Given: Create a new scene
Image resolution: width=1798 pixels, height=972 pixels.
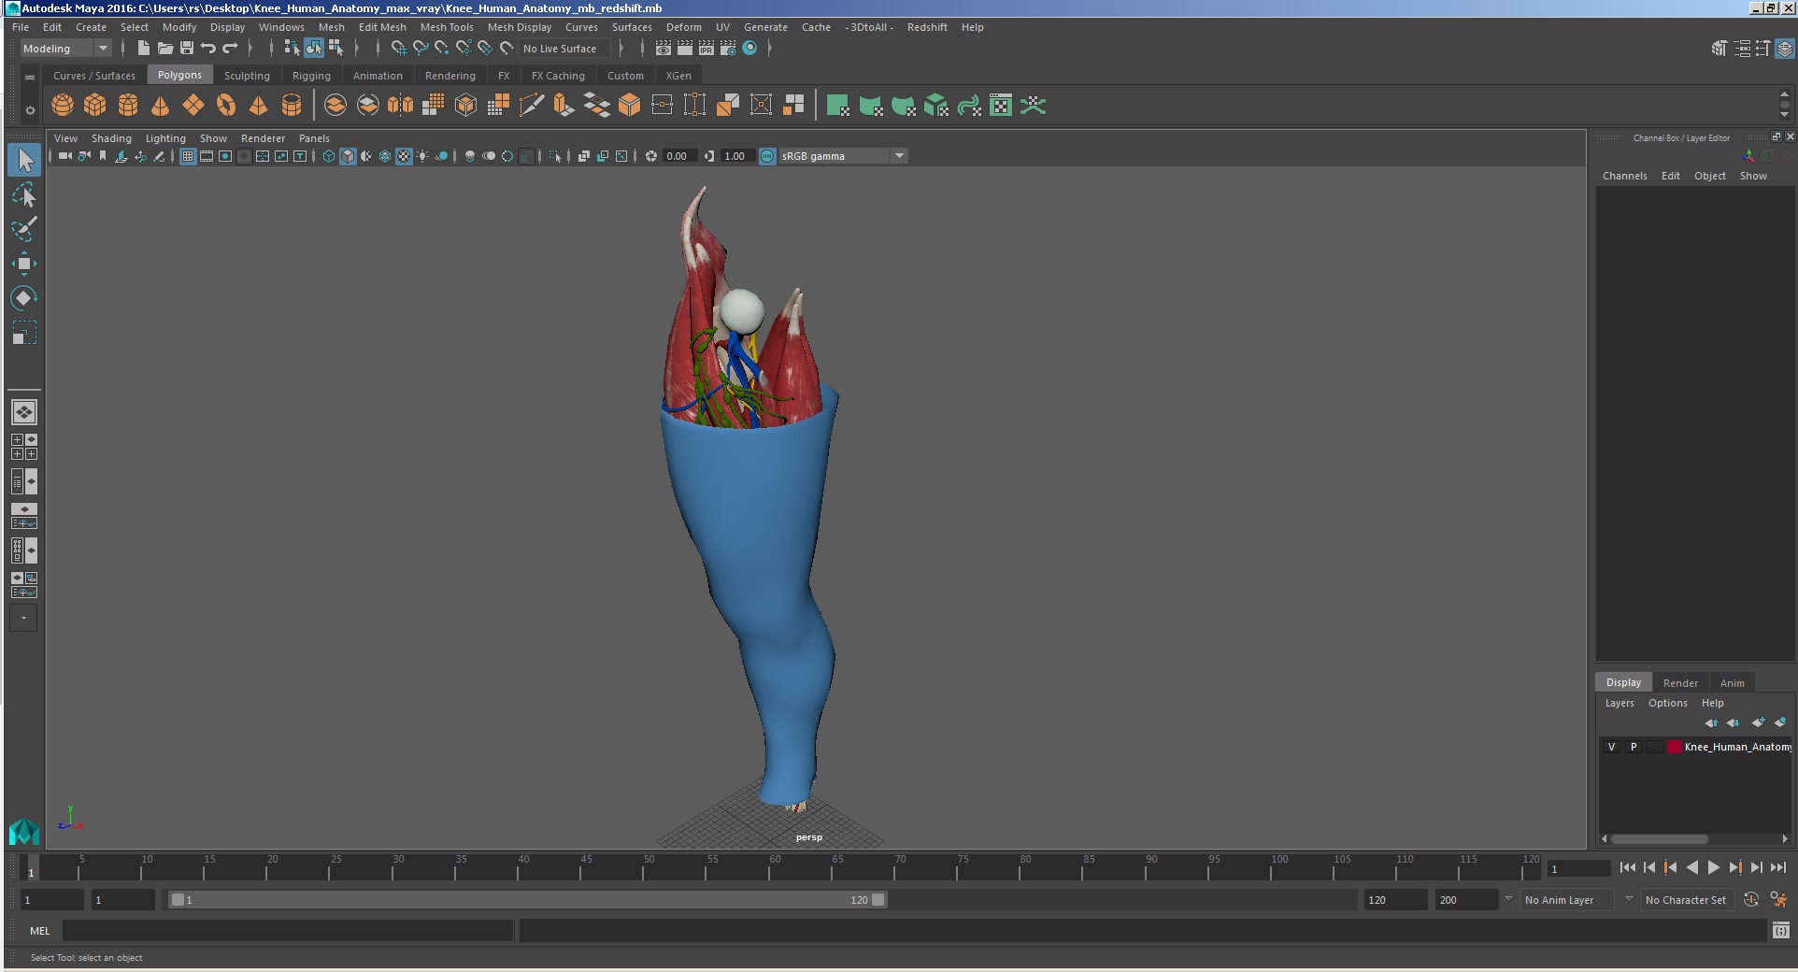Looking at the screenshot, I should 143,49.
